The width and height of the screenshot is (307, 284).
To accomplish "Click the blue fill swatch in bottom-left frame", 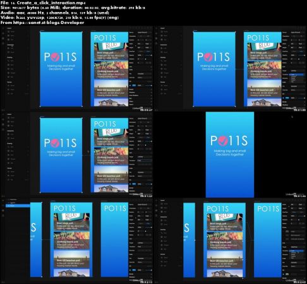I will [134, 270].
